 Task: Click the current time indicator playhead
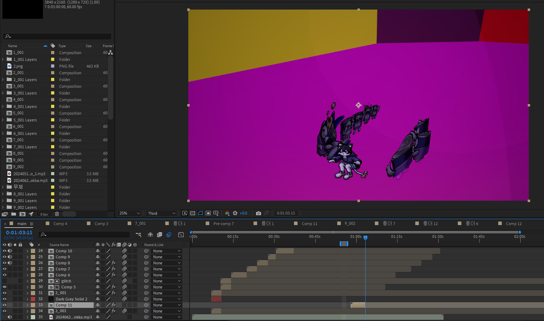point(365,238)
